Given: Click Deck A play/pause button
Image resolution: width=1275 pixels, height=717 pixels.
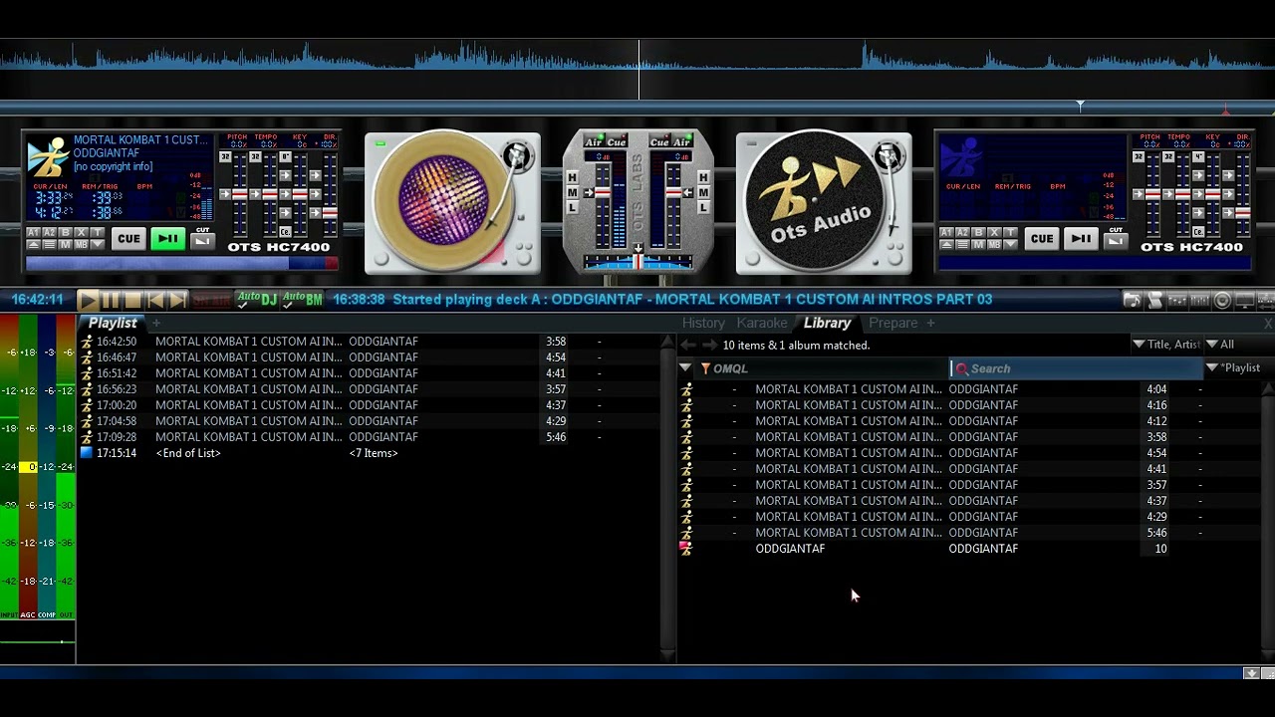Looking at the screenshot, I should click(x=168, y=239).
